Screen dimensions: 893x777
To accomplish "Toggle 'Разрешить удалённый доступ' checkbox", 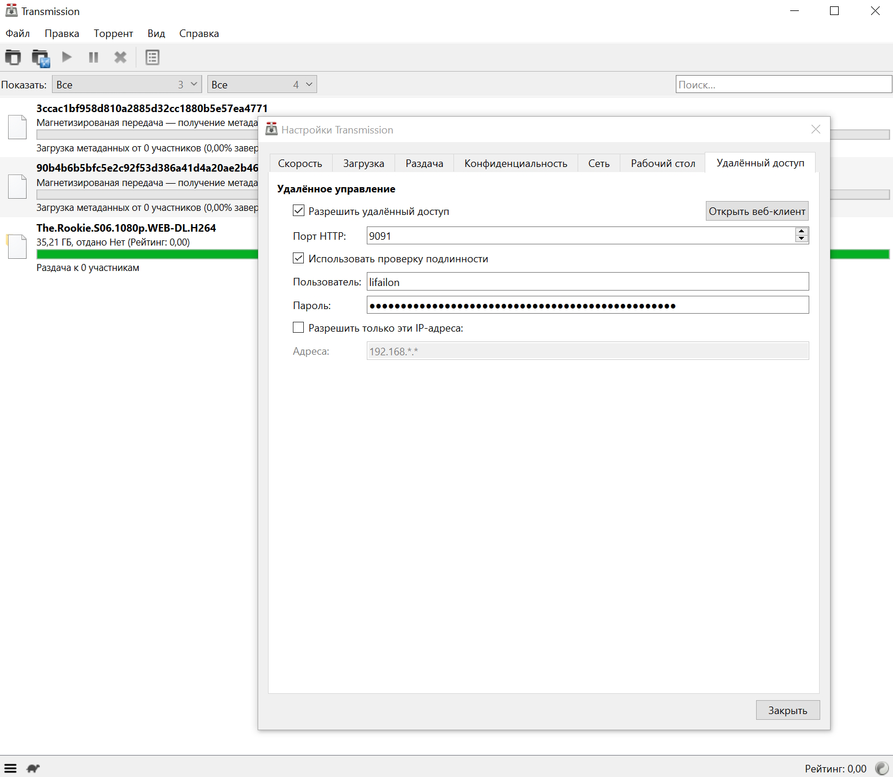I will tap(299, 211).
